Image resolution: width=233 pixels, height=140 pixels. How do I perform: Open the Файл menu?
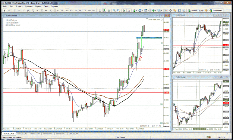(x=5, y=6)
